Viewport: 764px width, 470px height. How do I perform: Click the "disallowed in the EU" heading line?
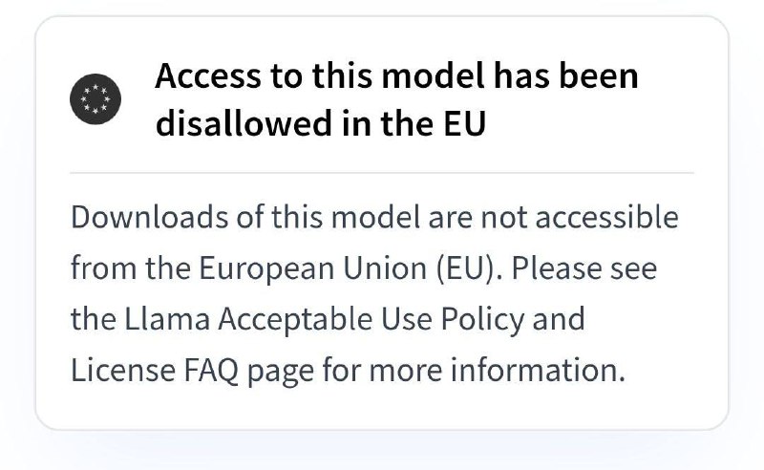click(321, 123)
